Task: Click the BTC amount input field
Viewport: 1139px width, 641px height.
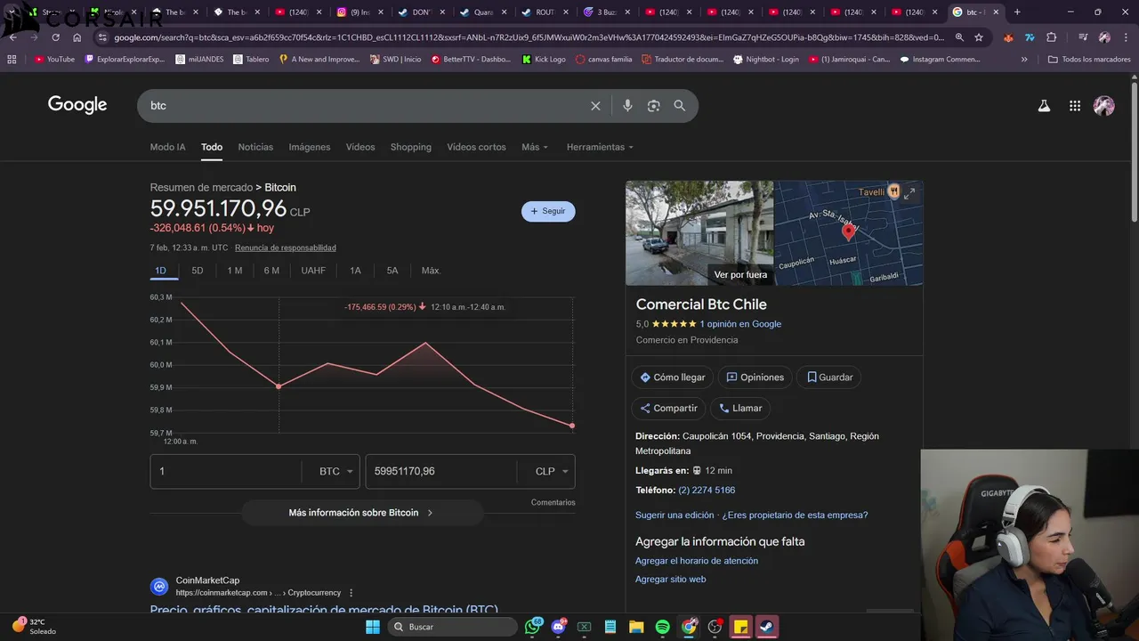Action: 226,471
